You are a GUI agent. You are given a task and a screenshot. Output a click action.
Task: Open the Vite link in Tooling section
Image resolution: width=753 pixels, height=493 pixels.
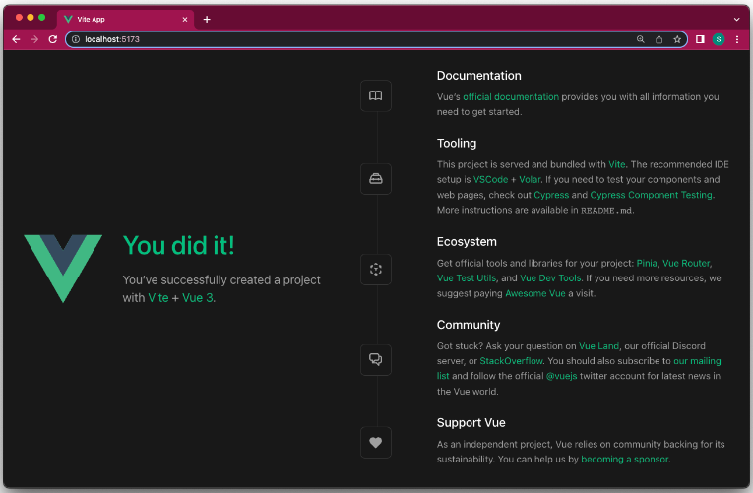pos(616,164)
